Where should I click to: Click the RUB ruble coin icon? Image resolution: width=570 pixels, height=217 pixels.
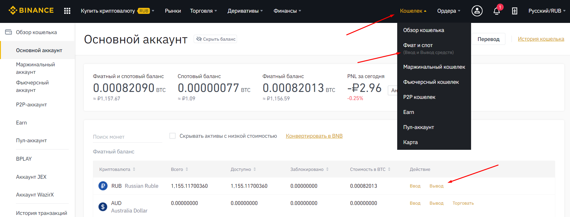[x=103, y=186]
